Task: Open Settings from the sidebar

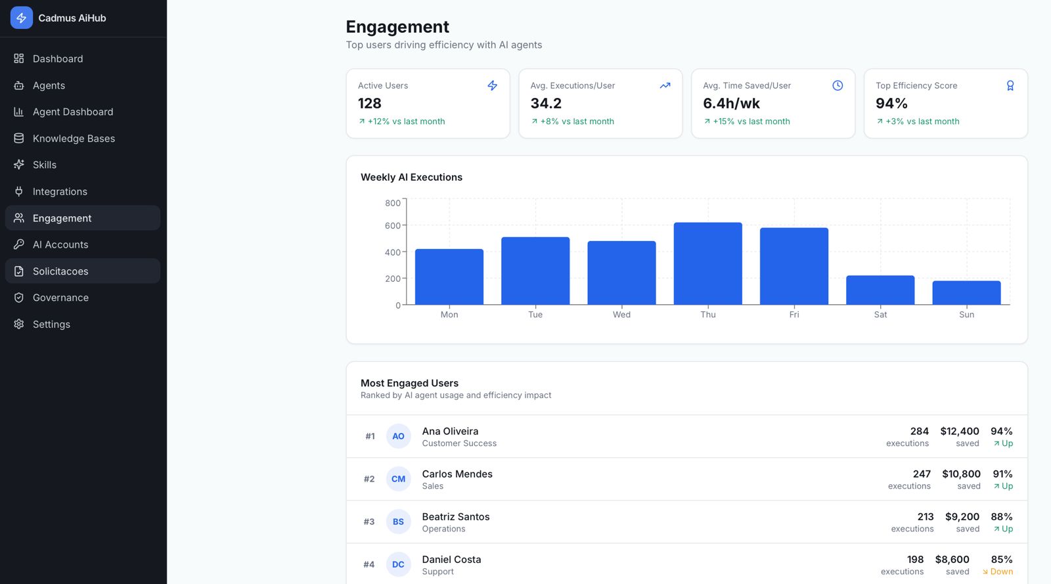Action: (x=83, y=325)
